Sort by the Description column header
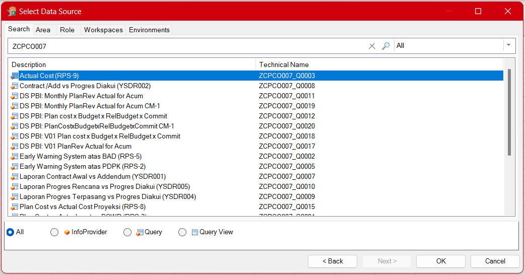 131,64
